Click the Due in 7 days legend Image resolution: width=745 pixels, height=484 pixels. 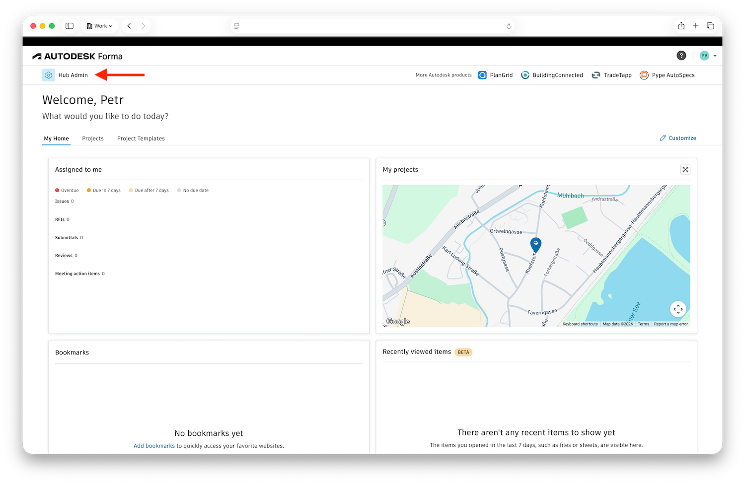pos(104,190)
